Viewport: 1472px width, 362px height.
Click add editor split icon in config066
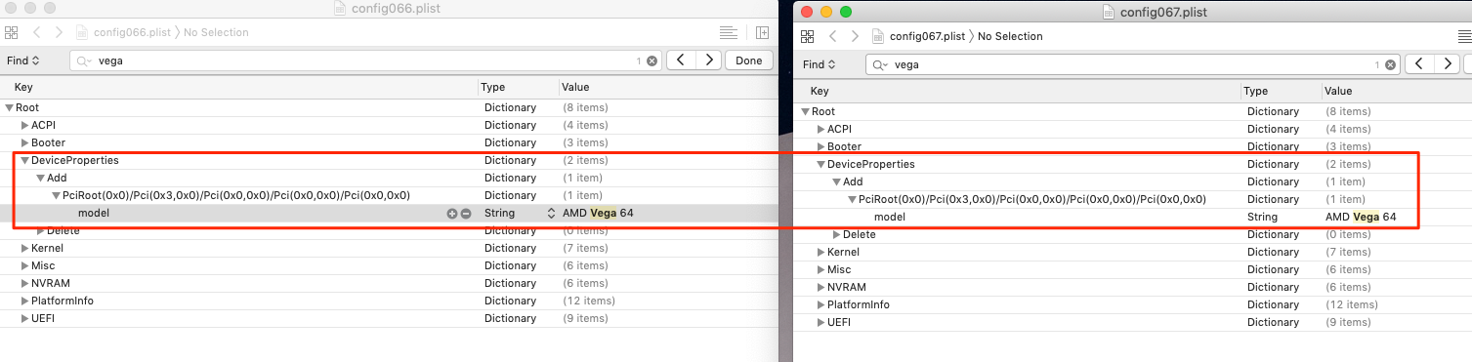coord(762,32)
